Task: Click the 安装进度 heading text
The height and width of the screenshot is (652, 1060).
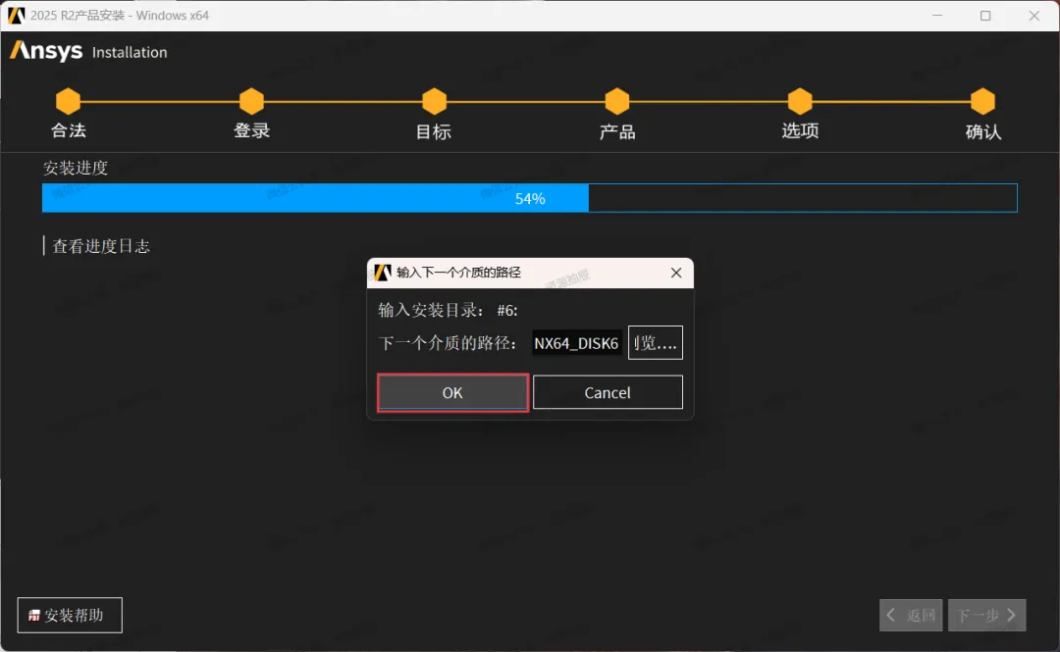Action: tap(75, 168)
